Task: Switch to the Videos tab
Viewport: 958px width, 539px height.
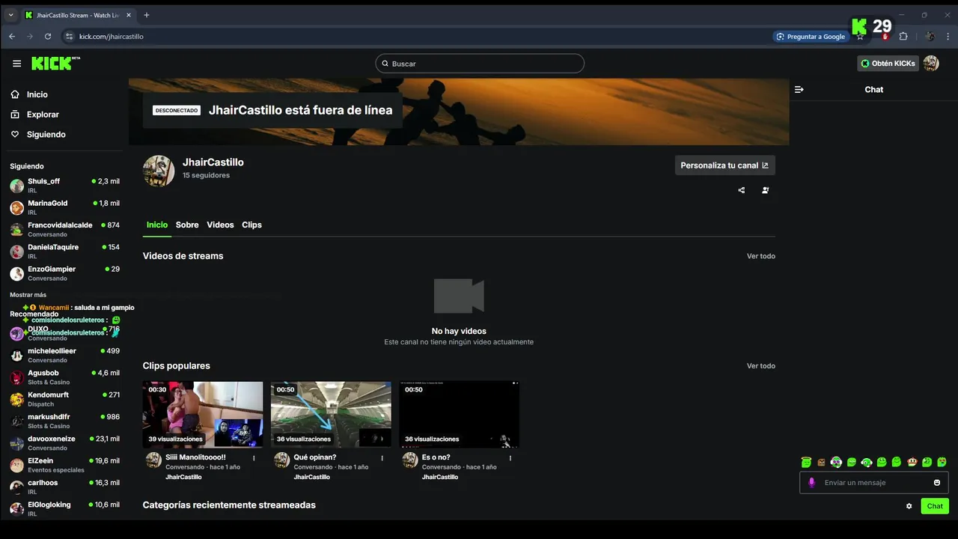Action: click(220, 225)
